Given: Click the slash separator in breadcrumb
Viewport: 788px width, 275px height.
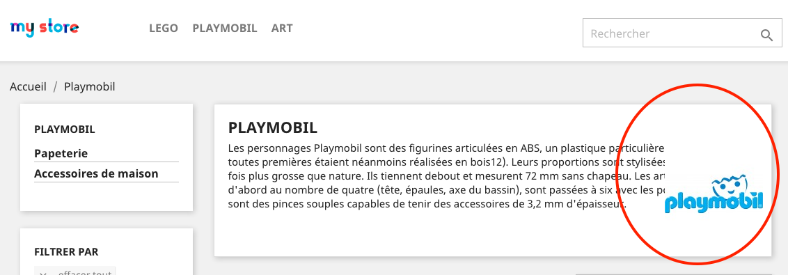Looking at the screenshot, I should pyautogui.click(x=55, y=86).
